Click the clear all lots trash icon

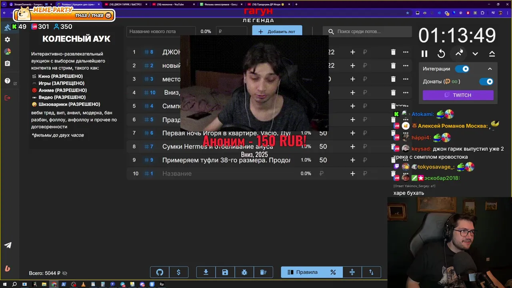pos(263,272)
